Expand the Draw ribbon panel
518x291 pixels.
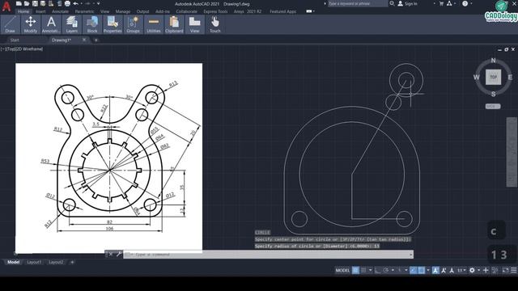pyautogui.click(x=11, y=24)
